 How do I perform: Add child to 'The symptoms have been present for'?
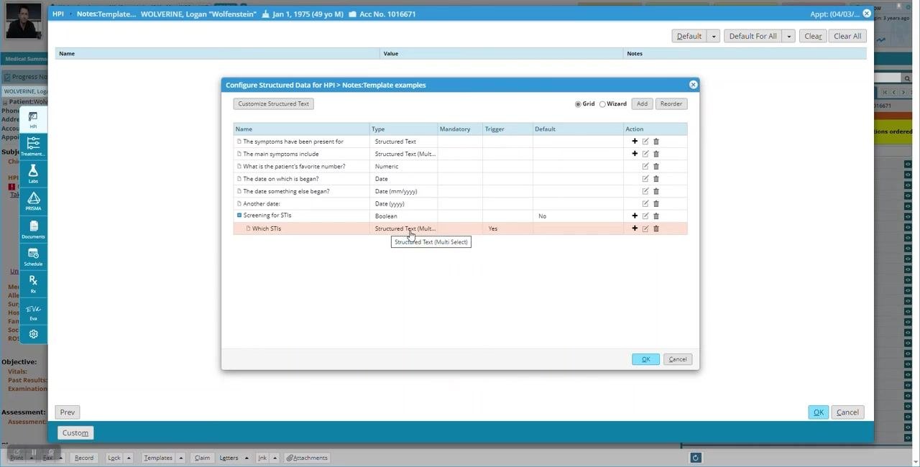[635, 142]
